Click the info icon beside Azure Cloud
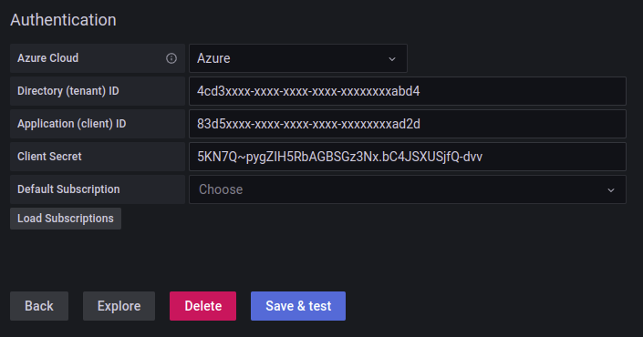Viewport: 643px width, 337px height. click(171, 58)
